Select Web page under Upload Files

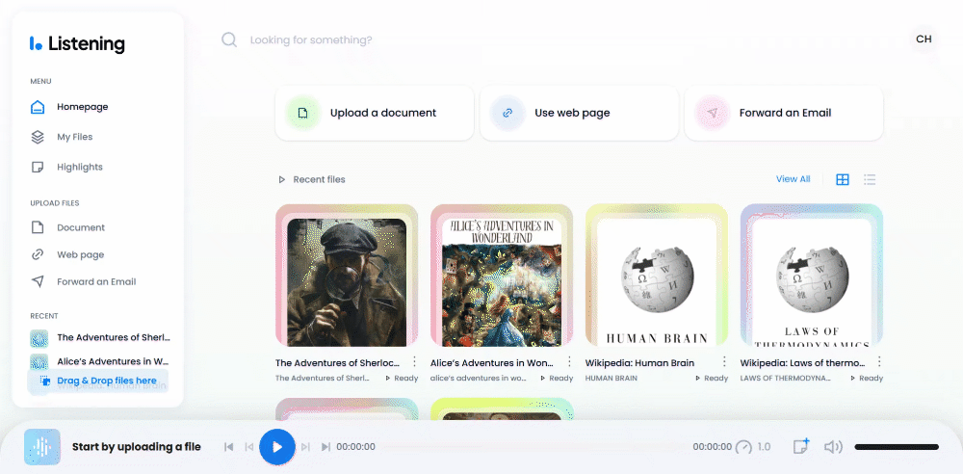81,254
